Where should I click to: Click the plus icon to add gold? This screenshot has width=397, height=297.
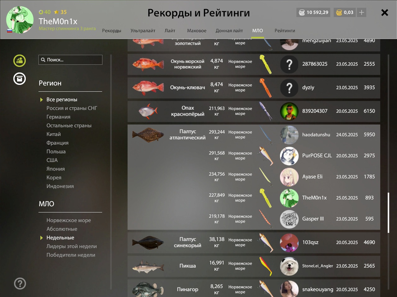(x=362, y=12)
